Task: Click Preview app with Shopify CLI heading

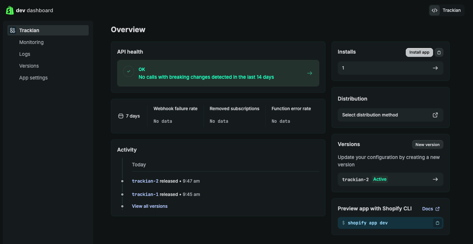Action: (x=375, y=209)
